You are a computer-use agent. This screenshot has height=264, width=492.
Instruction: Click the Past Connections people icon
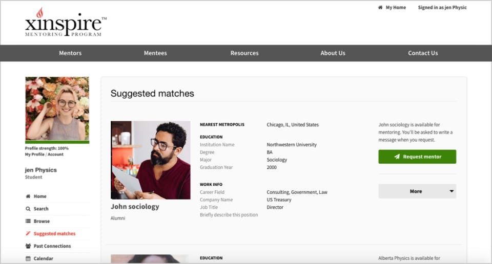click(x=28, y=246)
